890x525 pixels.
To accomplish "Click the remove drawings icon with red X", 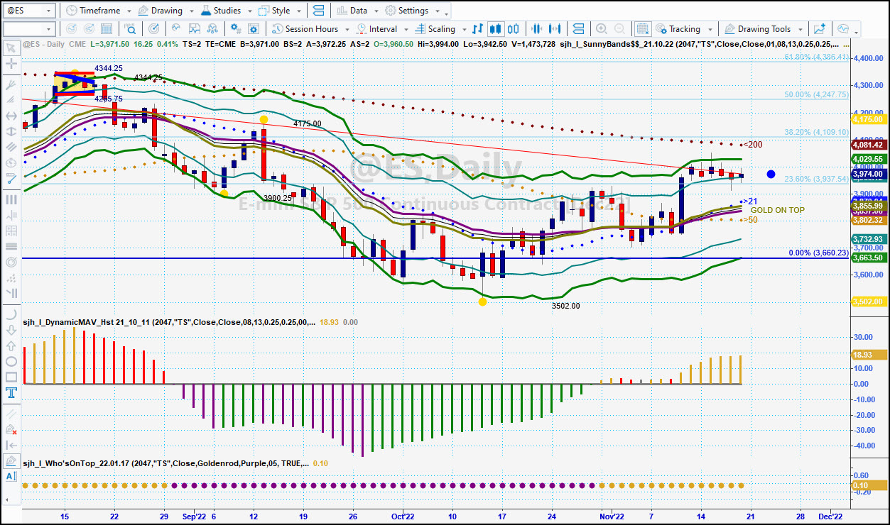I will point(11,429).
